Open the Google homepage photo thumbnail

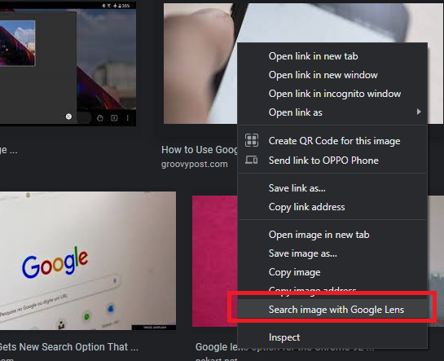point(88,261)
